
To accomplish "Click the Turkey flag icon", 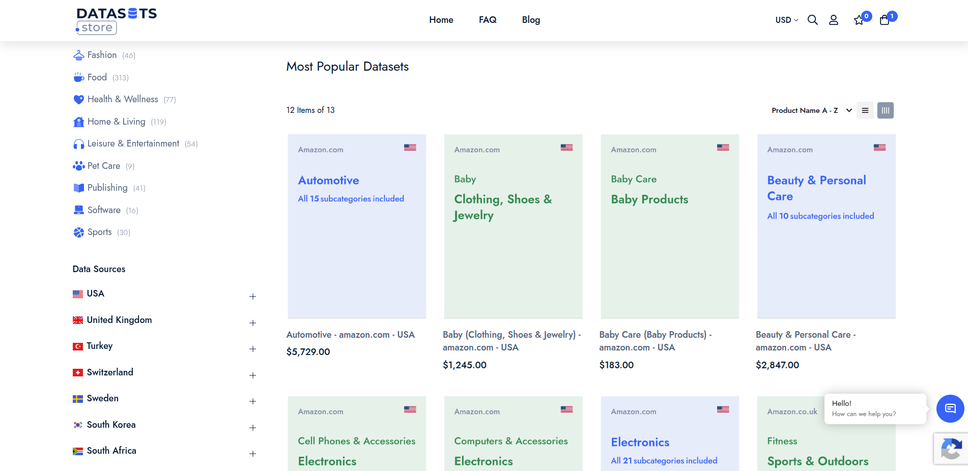I will (78, 346).
